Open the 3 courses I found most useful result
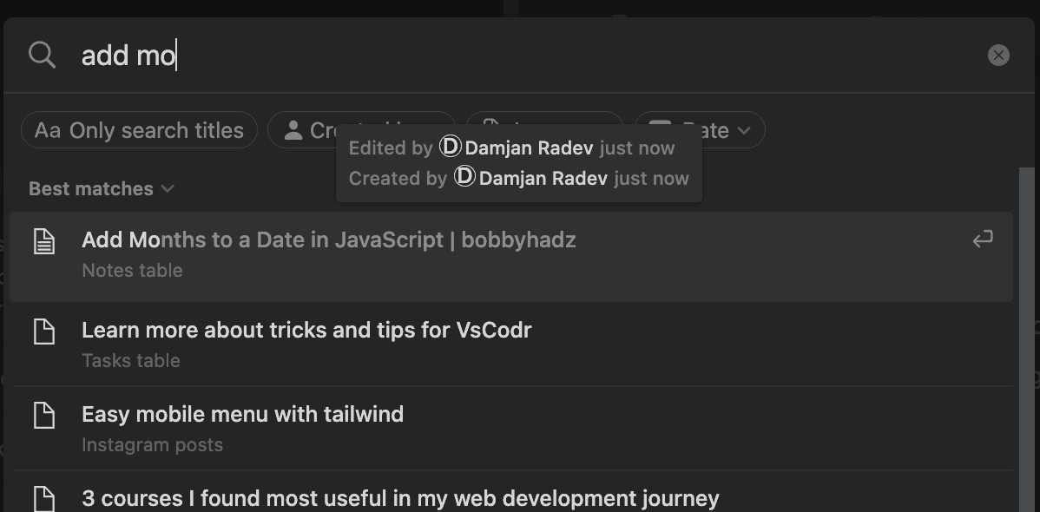 tap(511, 492)
